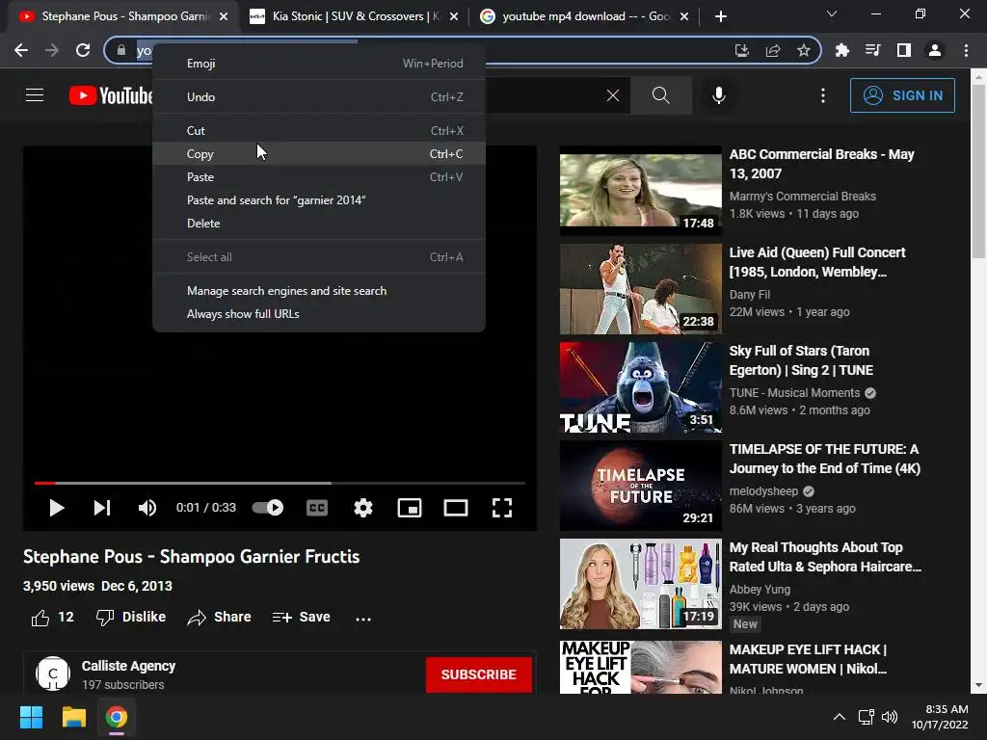Viewport: 987px width, 740px height.
Task: Open File Explorer from the taskbar
Action: 73,717
